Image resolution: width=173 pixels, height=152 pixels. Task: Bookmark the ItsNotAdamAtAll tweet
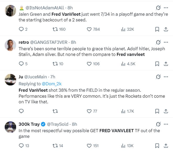(157, 29)
